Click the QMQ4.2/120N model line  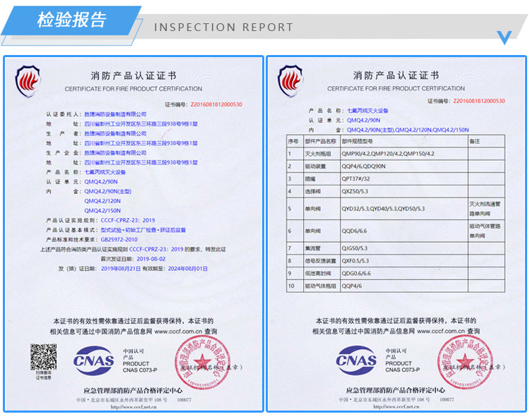[102, 201]
